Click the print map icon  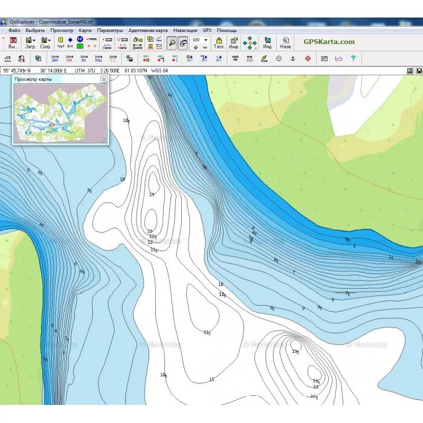point(129,58)
